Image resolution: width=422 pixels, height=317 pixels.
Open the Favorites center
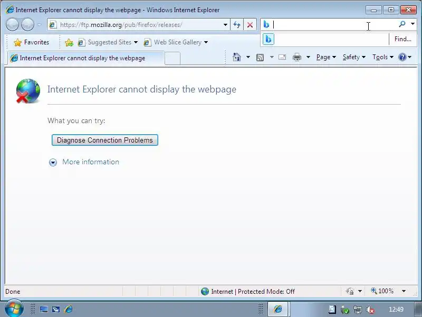(32, 42)
